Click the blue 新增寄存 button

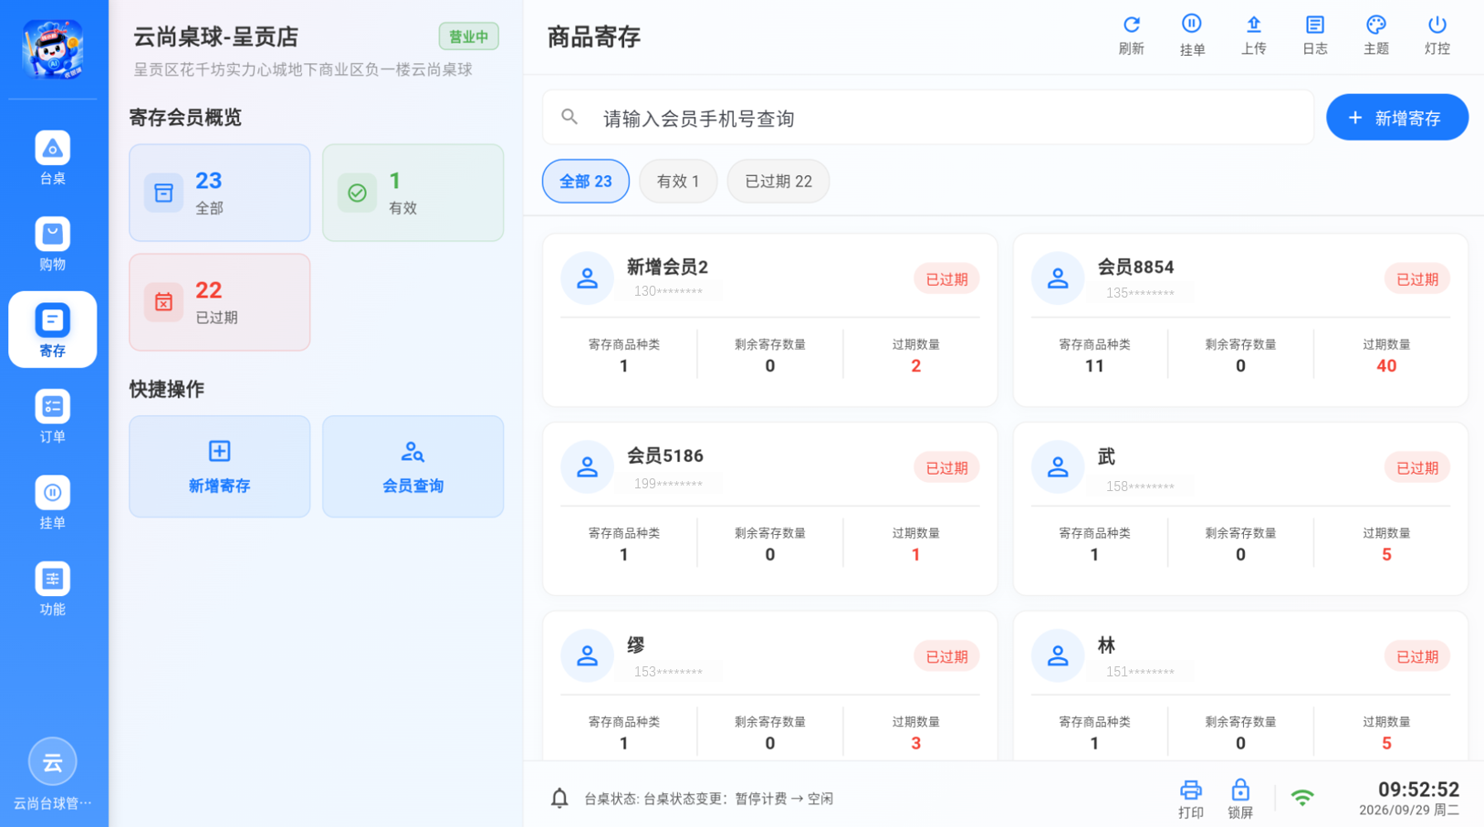point(1396,118)
